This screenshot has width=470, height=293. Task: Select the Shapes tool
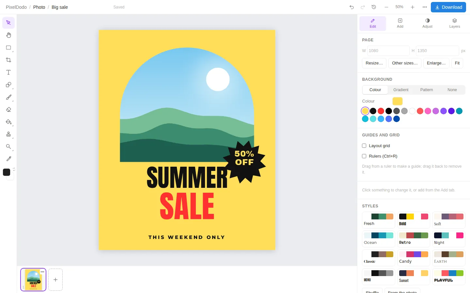point(8,85)
